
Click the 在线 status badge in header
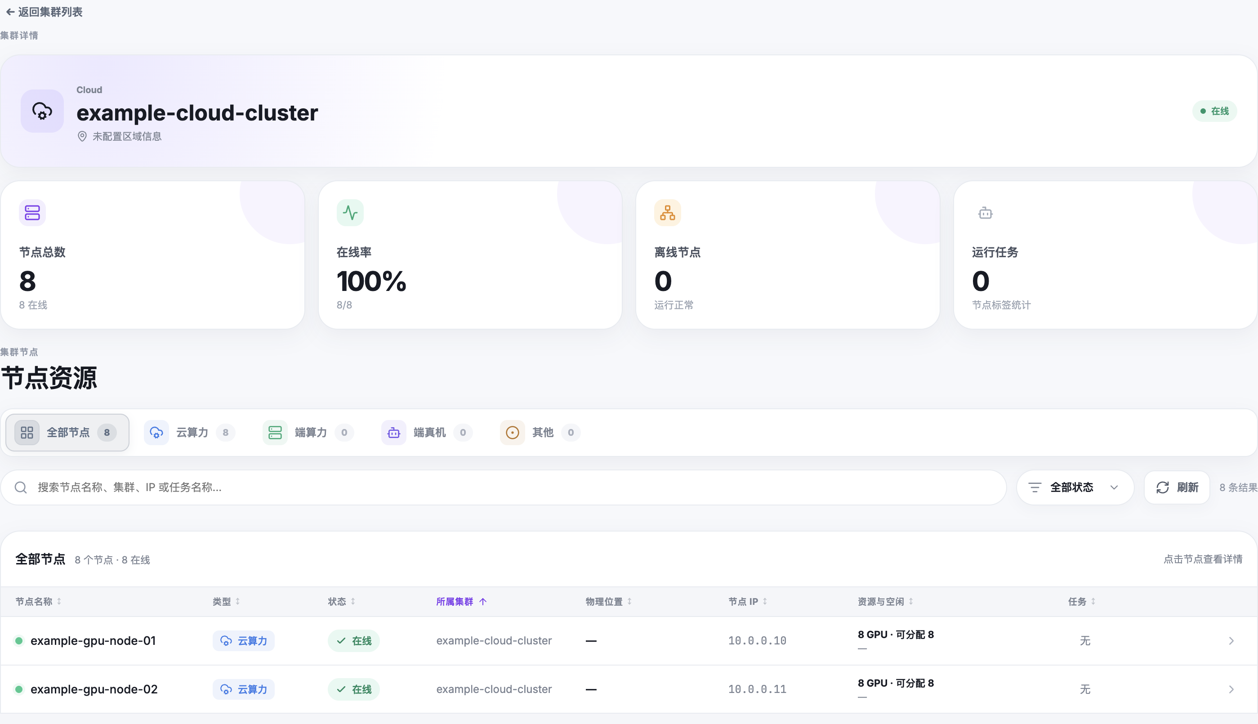[1214, 111]
